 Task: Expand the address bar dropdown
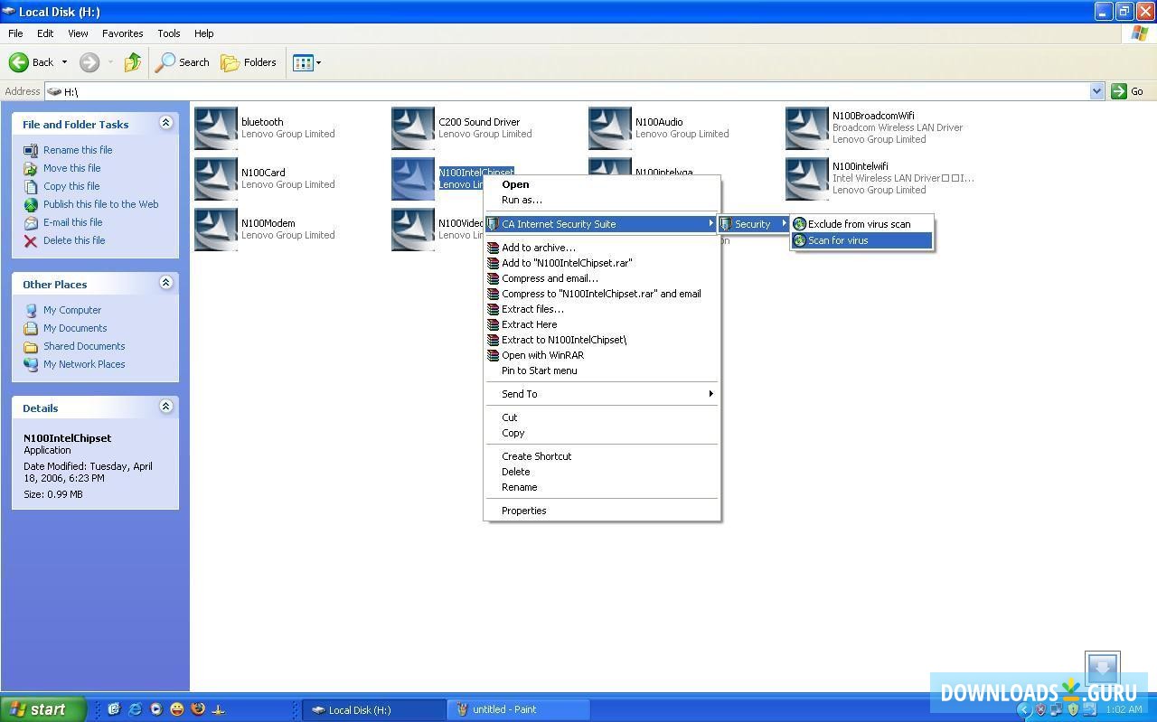[x=1096, y=91]
